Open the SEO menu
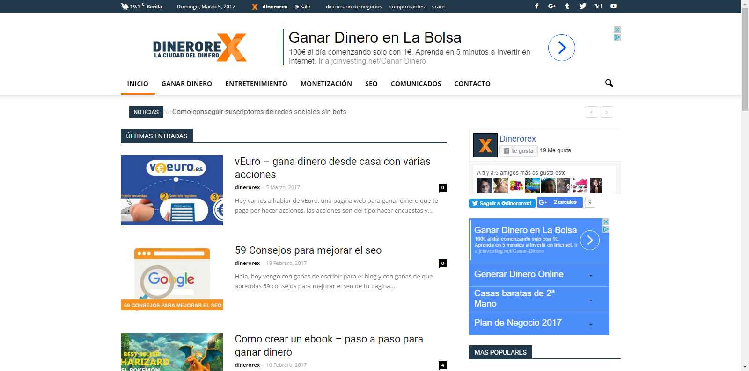Image resolution: width=749 pixels, height=371 pixels. pos(371,84)
